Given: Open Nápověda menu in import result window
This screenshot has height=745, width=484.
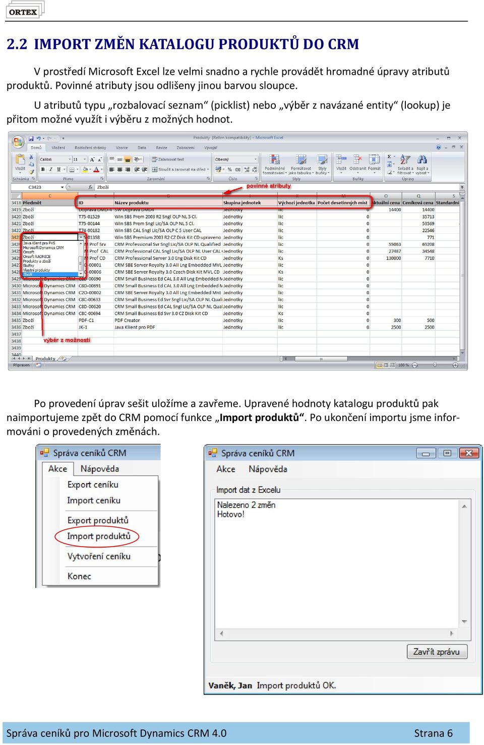Looking at the screenshot, I should [268, 469].
